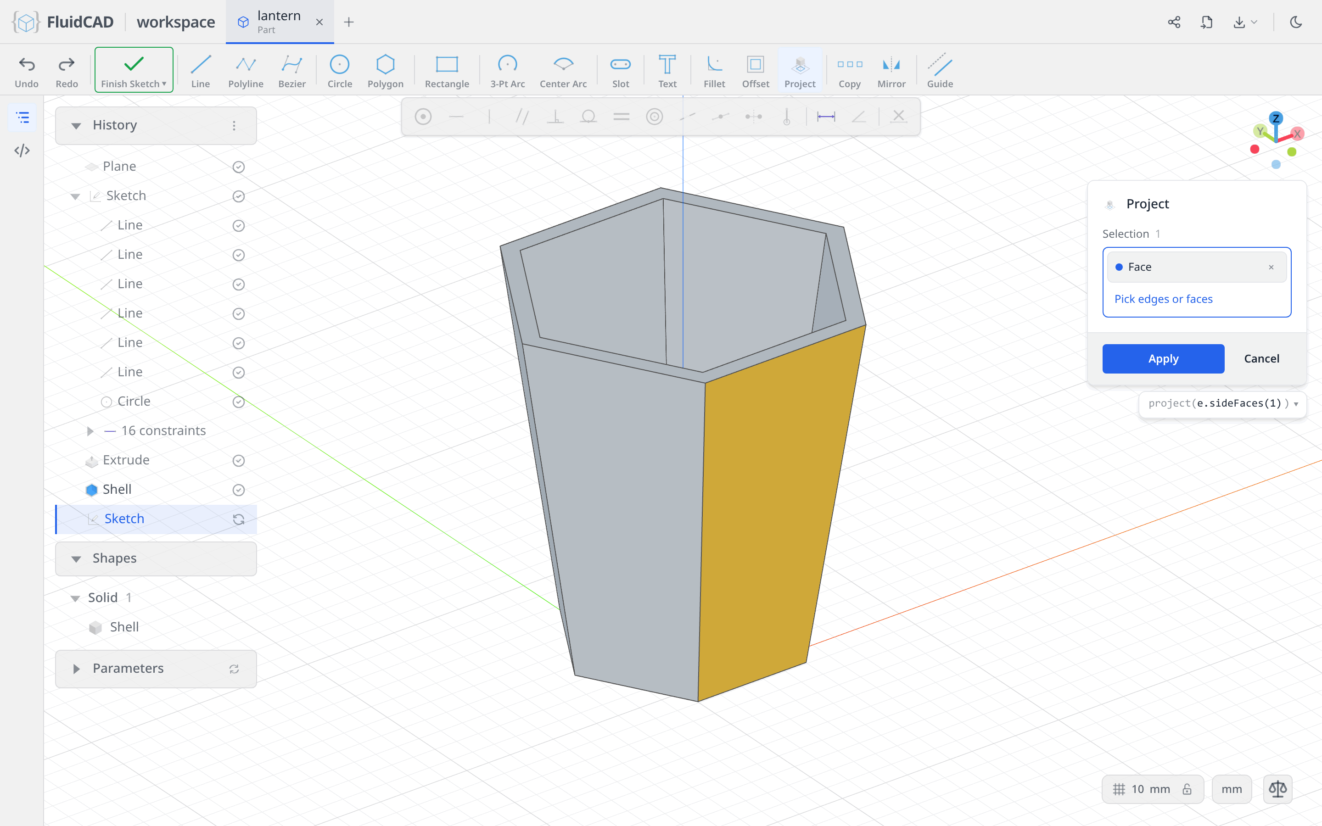The image size is (1322, 826).
Task: Toggle grid size lock icon
Action: (1187, 789)
